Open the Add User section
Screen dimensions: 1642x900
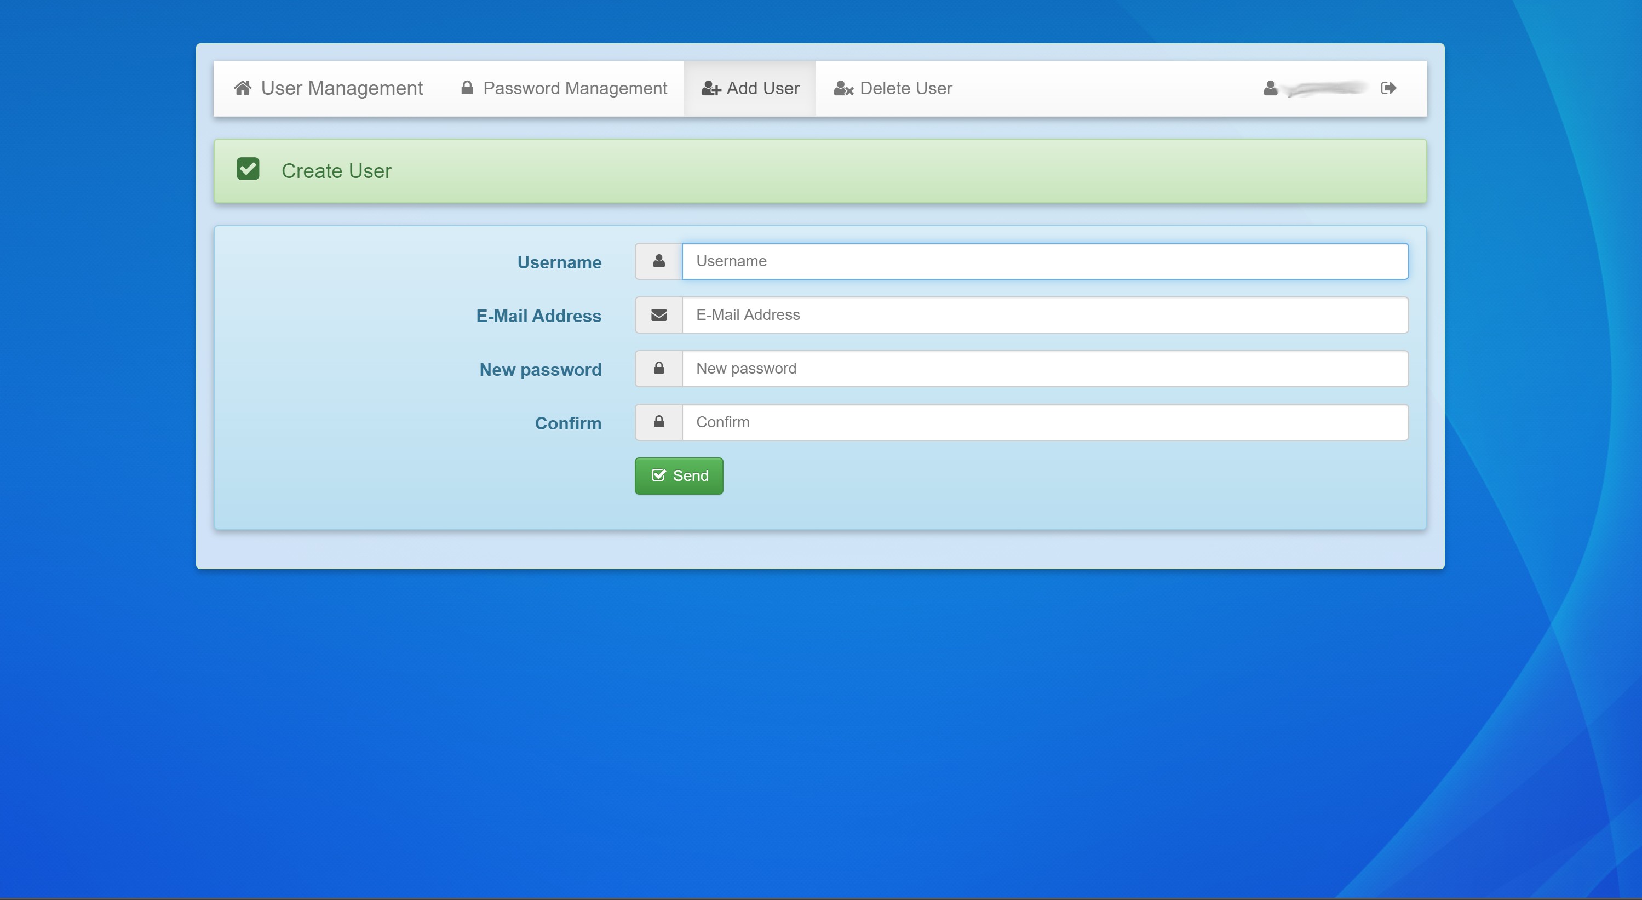tap(762, 88)
